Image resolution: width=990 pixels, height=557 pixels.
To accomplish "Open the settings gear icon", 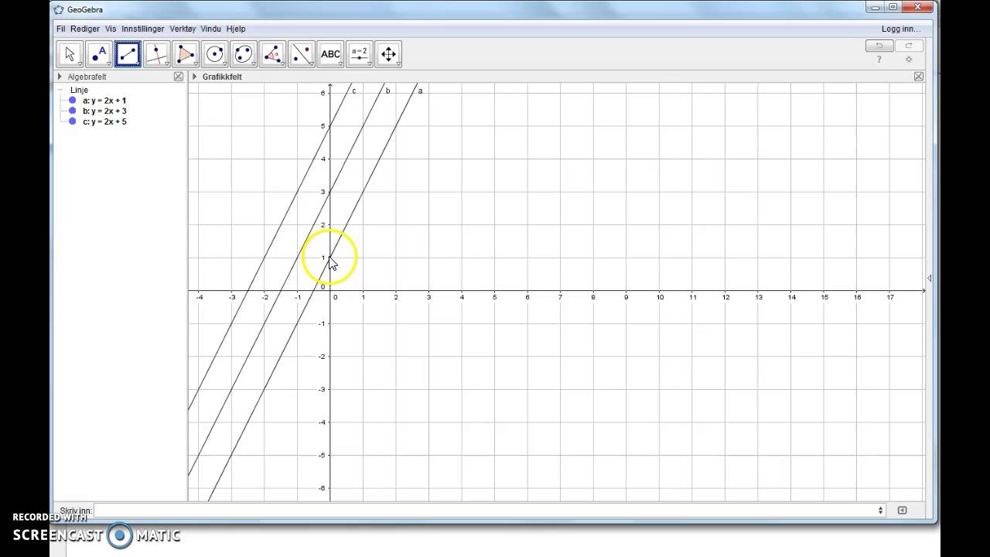I will point(909,60).
